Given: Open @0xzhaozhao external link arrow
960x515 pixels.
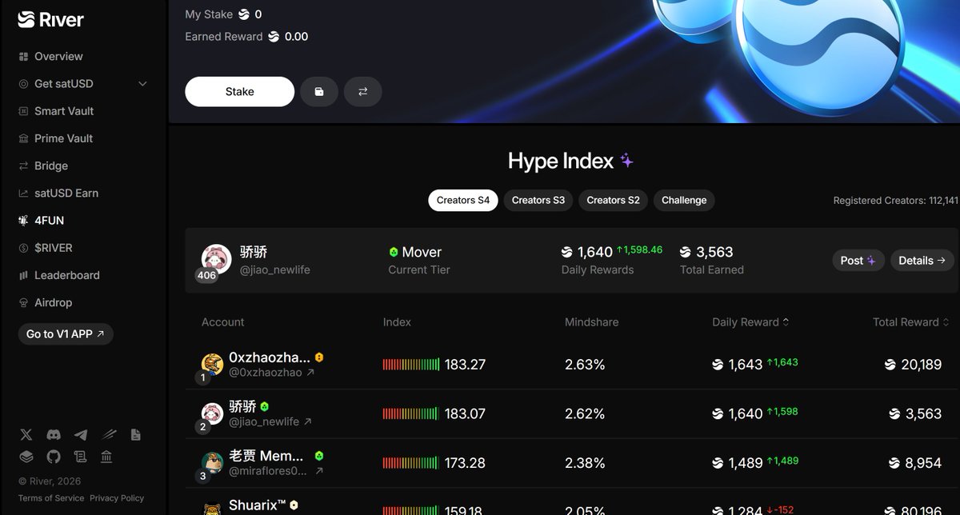Looking at the screenshot, I should click(x=310, y=373).
